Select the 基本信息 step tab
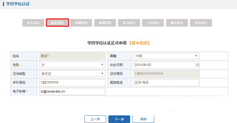The width and height of the screenshot is (237, 123). (57, 23)
